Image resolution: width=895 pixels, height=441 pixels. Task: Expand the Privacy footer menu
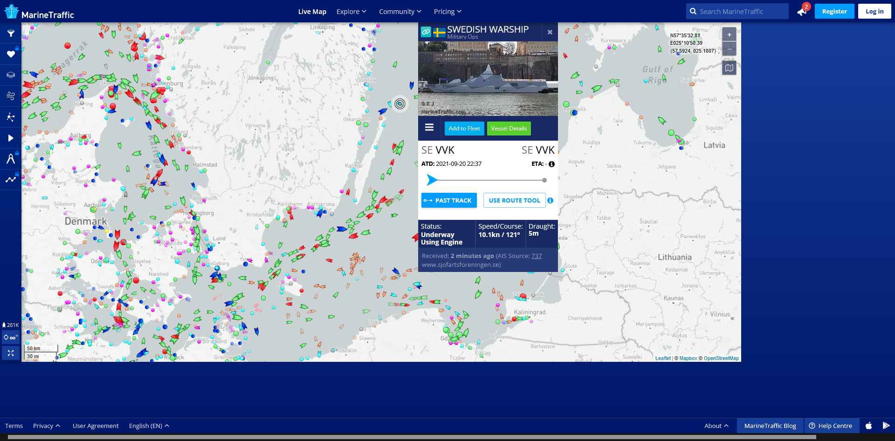pos(46,426)
